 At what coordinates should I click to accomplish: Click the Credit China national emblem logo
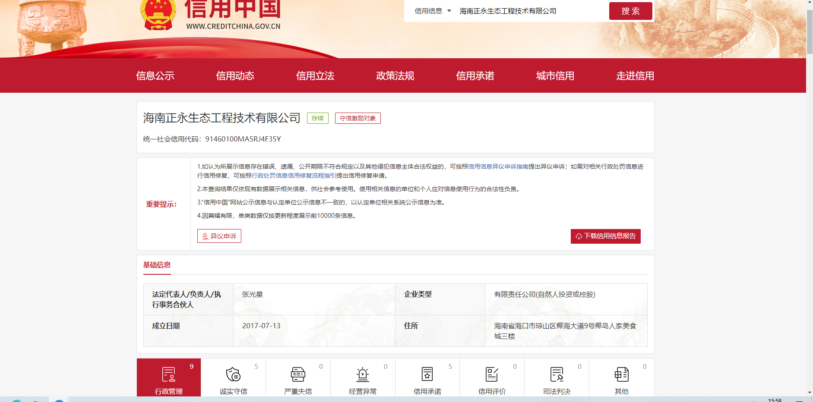[x=158, y=14]
